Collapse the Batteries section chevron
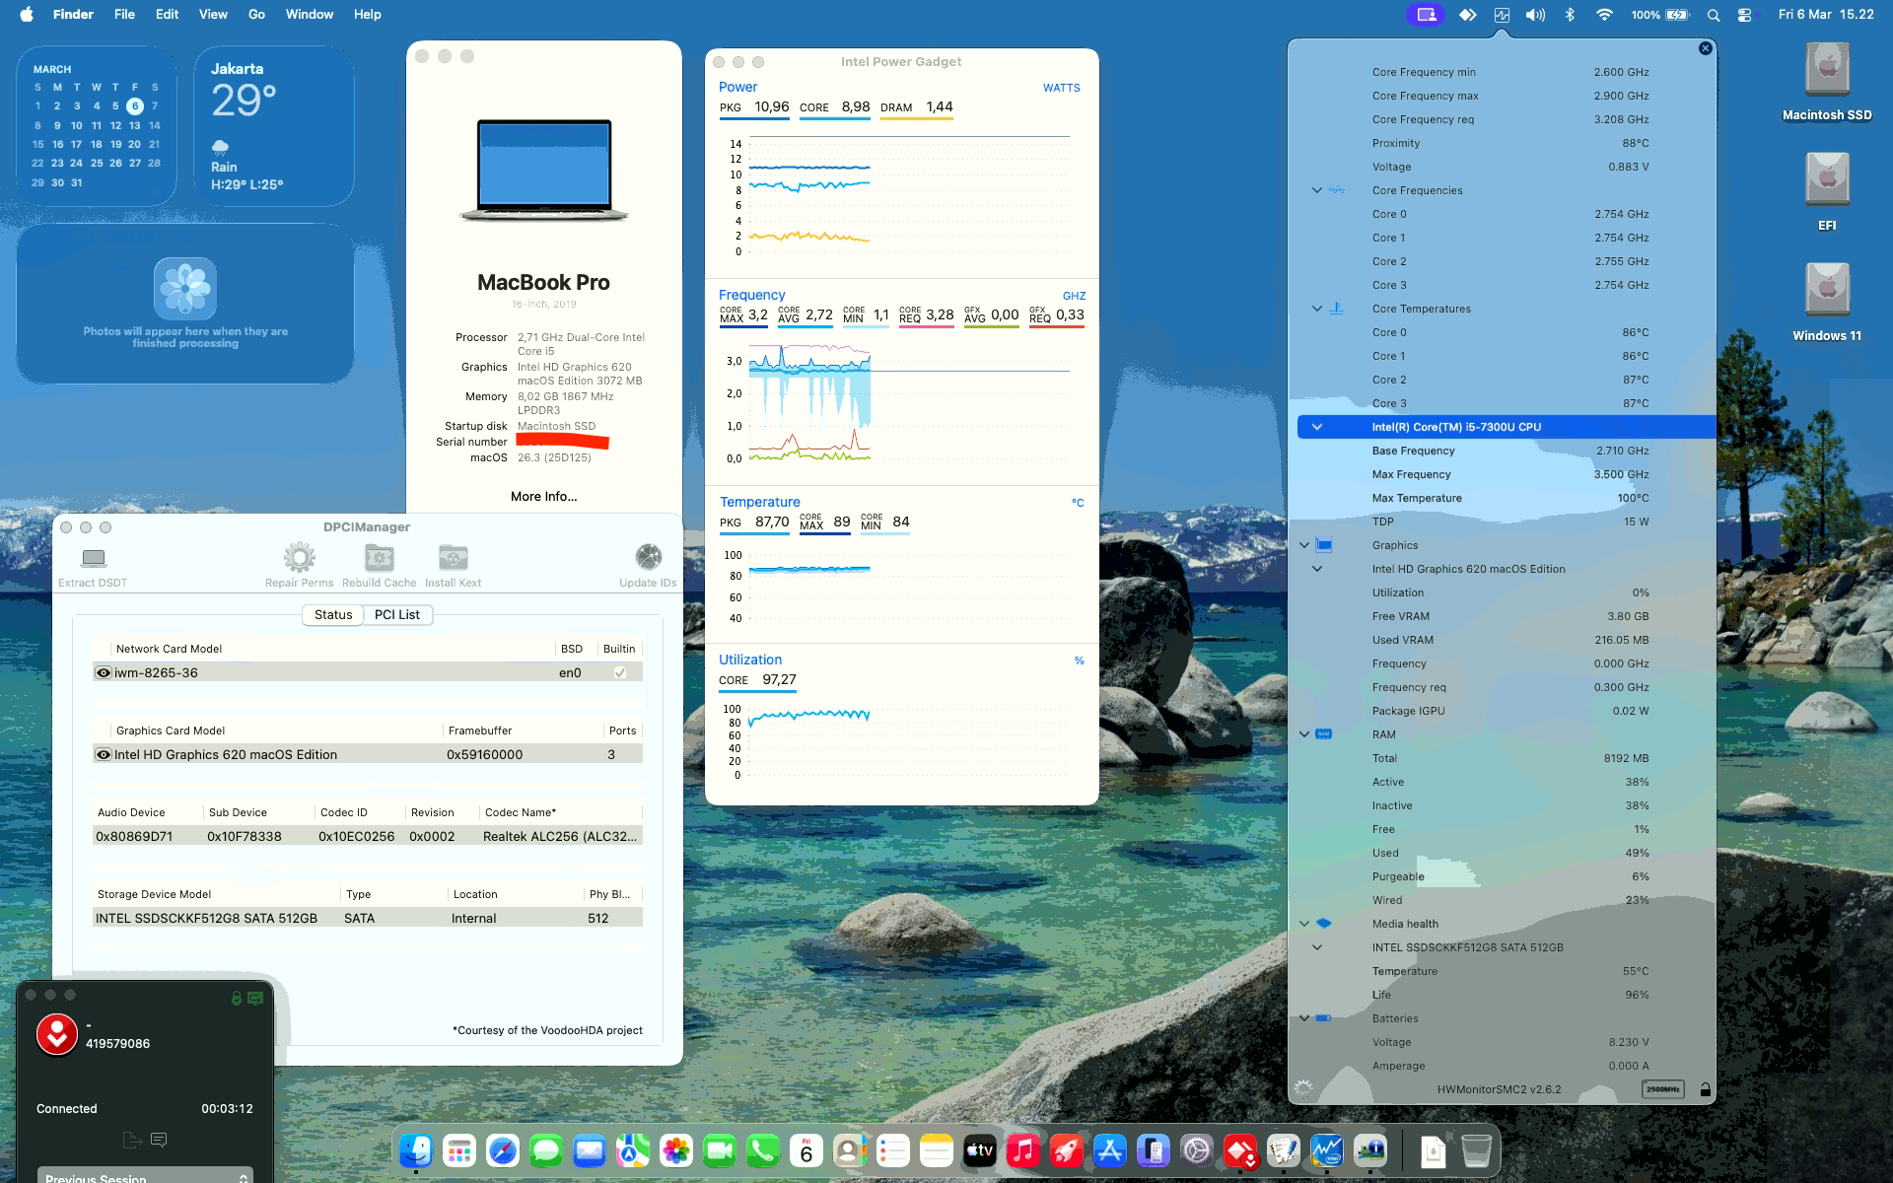The width and height of the screenshot is (1893, 1183). 1303,1018
